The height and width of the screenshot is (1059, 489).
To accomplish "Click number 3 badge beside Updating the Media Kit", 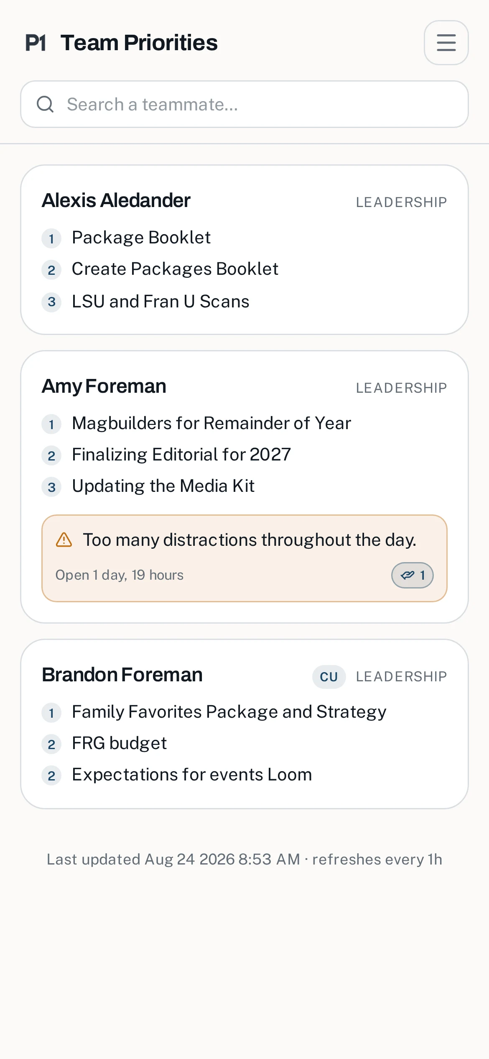I will point(51,487).
